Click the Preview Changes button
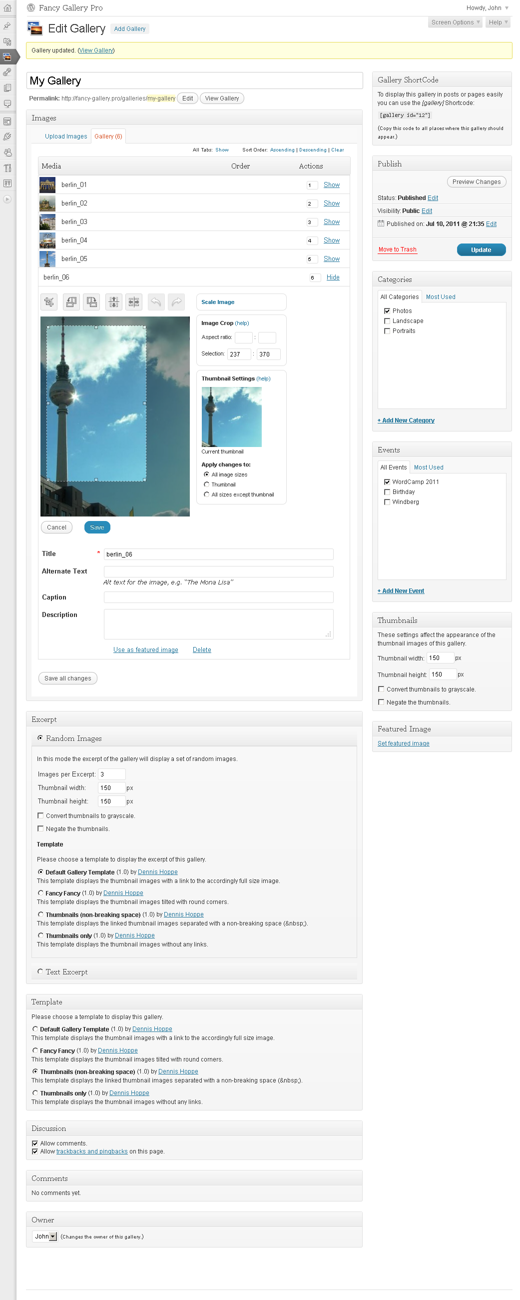 click(x=477, y=181)
